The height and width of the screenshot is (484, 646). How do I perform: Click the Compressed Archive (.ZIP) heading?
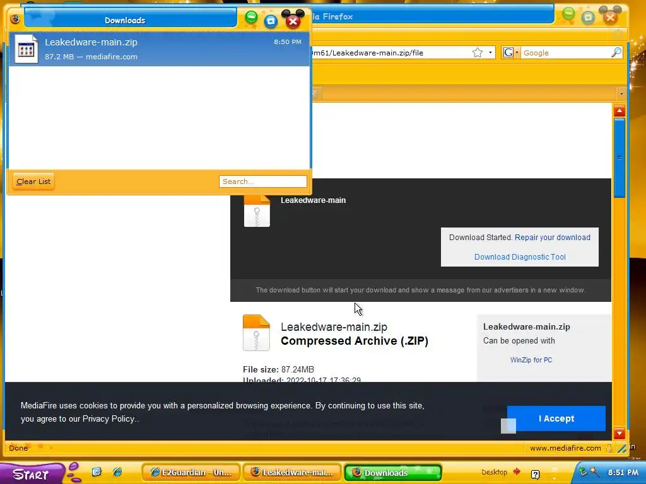tap(355, 341)
